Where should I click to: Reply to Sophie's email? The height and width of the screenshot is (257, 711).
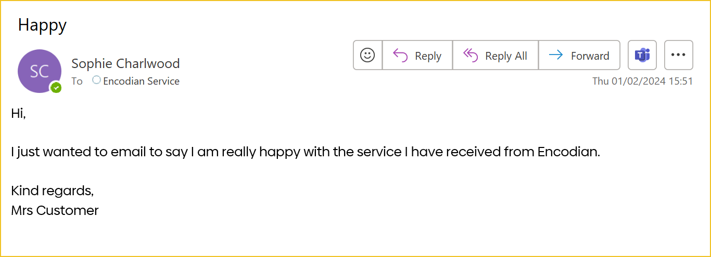(417, 55)
